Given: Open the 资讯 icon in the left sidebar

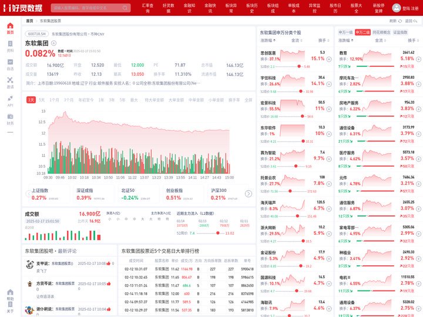Looking at the screenshot, I should click(10, 80).
